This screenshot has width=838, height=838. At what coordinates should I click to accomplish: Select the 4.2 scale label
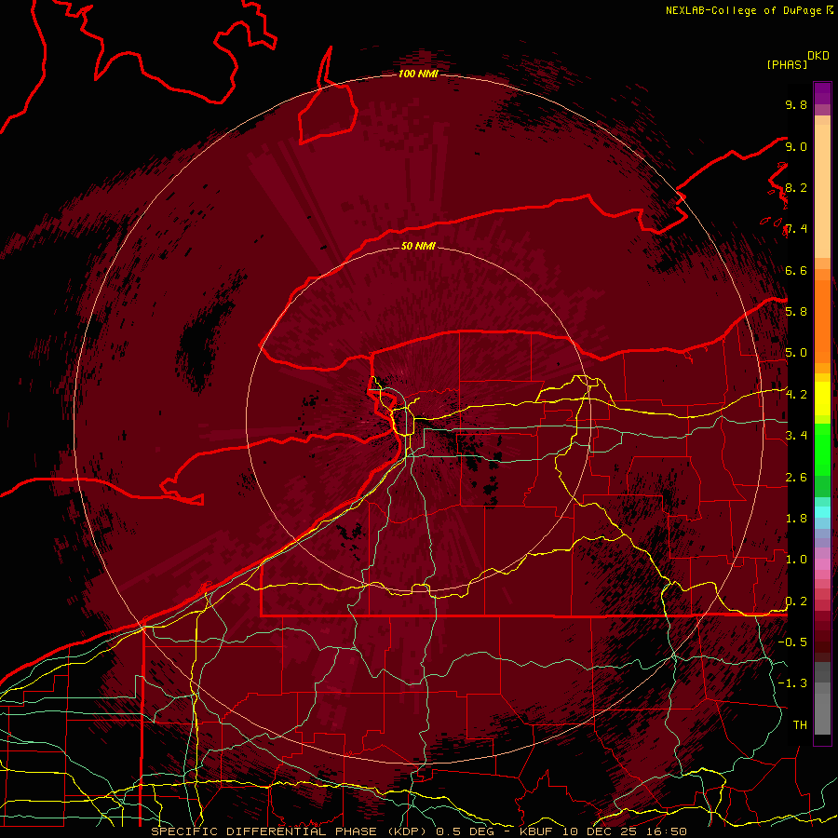(796, 395)
